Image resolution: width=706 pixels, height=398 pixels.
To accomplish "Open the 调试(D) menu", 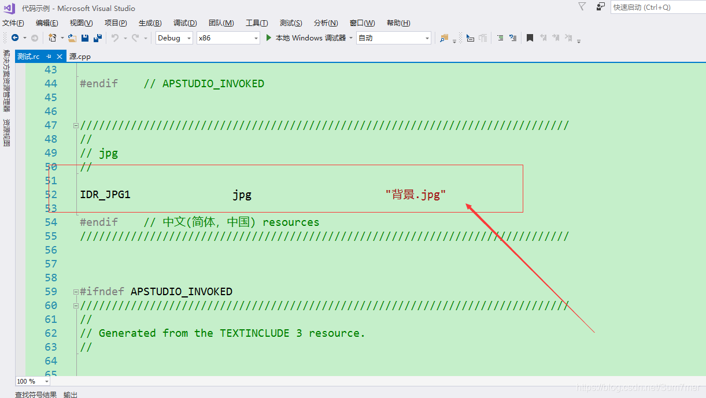I will click(x=184, y=23).
